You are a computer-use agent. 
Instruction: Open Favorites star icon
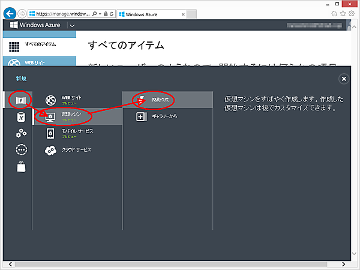(343, 14)
